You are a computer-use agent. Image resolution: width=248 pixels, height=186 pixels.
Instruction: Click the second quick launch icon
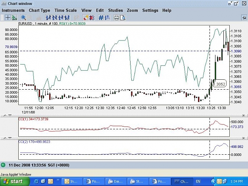(x=43, y=181)
